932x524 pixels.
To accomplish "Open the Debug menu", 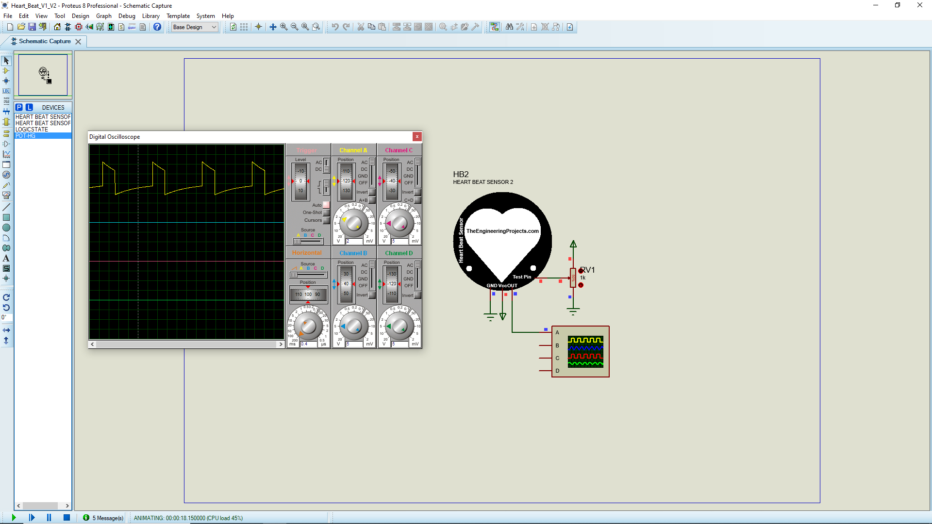I will (127, 16).
